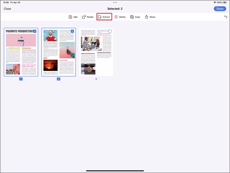
Task: Click the undo arrow icon
Action: pos(226,17)
